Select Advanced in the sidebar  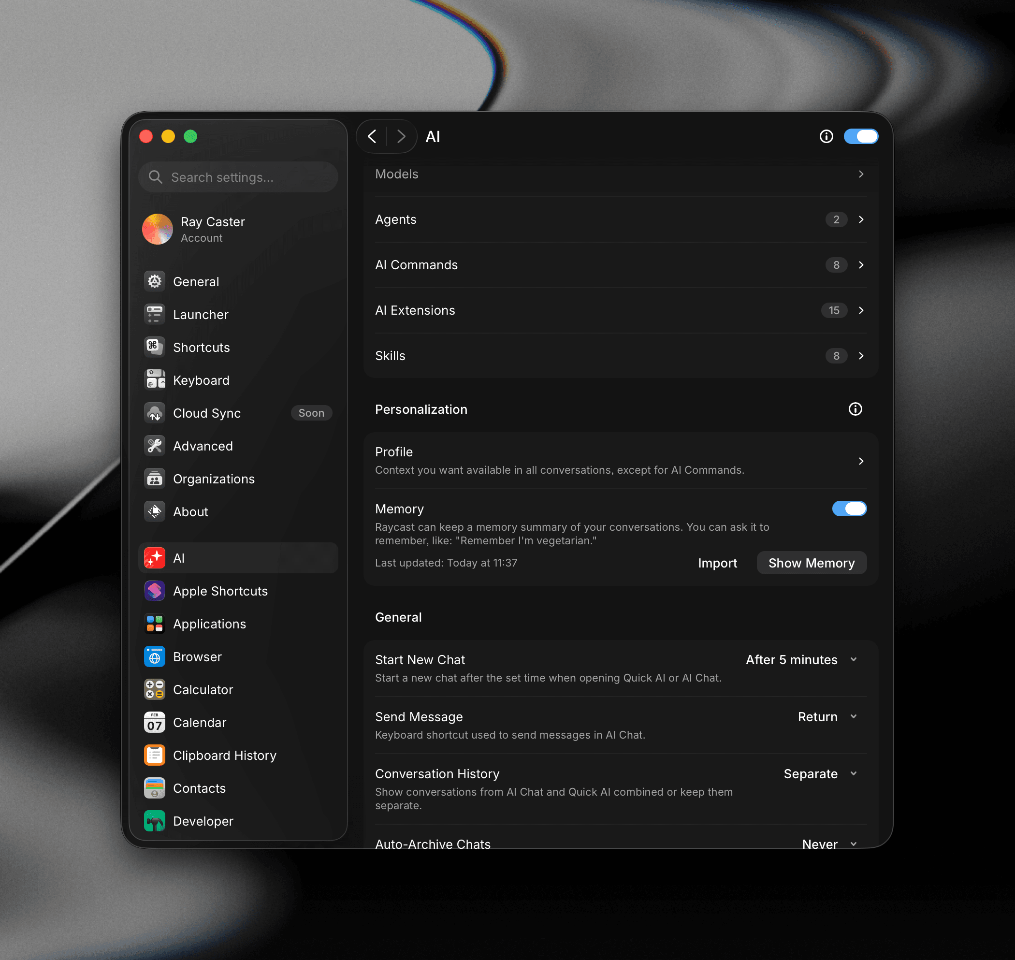(238, 446)
